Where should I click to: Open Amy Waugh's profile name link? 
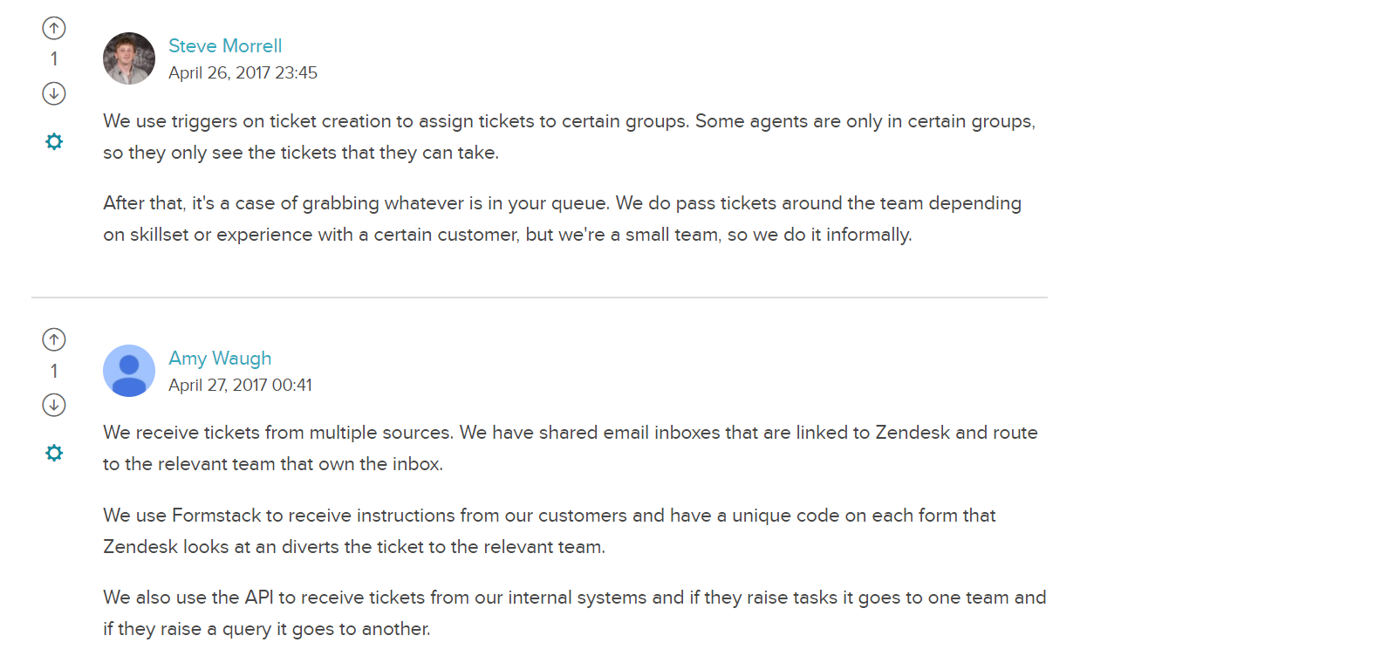tap(220, 358)
